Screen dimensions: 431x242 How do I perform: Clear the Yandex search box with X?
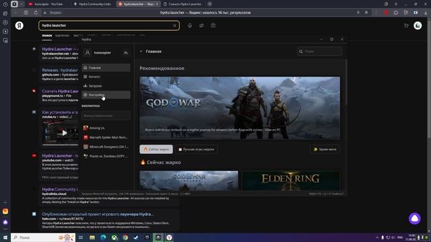174,26
